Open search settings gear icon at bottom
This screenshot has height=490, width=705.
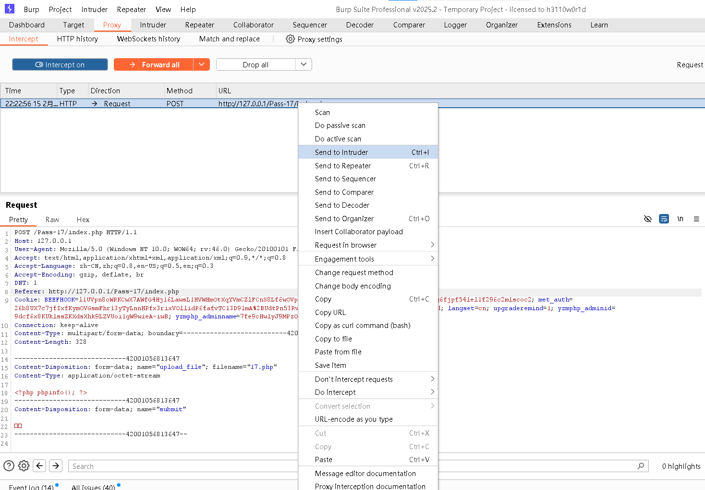24,465
